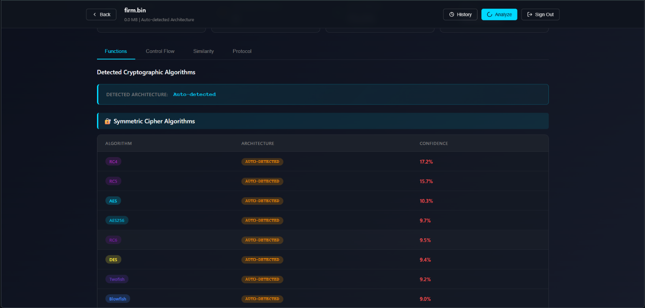Click the Sign Out door icon

click(529, 15)
